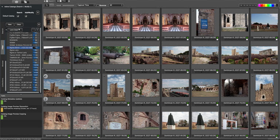
Task: Tick the tag checkbox under 0227-53.CR2
Action: click(69, 40)
